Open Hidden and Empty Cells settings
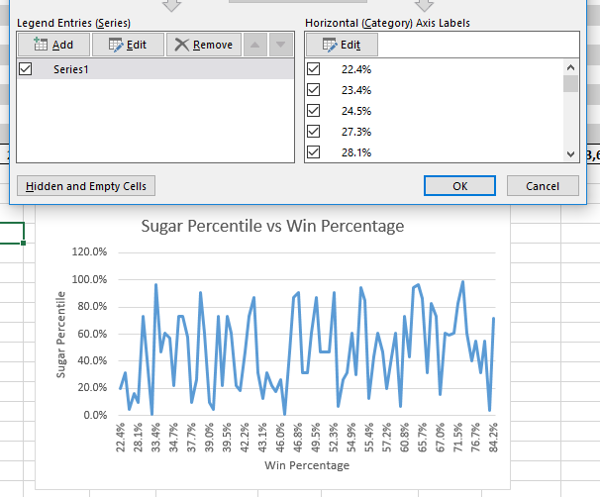Screen dimensions: 600x497 [86, 186]
